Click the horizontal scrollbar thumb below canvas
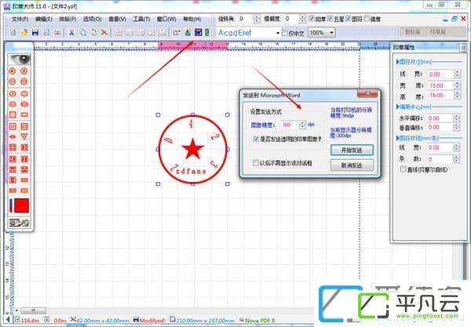 coord(34,311)
